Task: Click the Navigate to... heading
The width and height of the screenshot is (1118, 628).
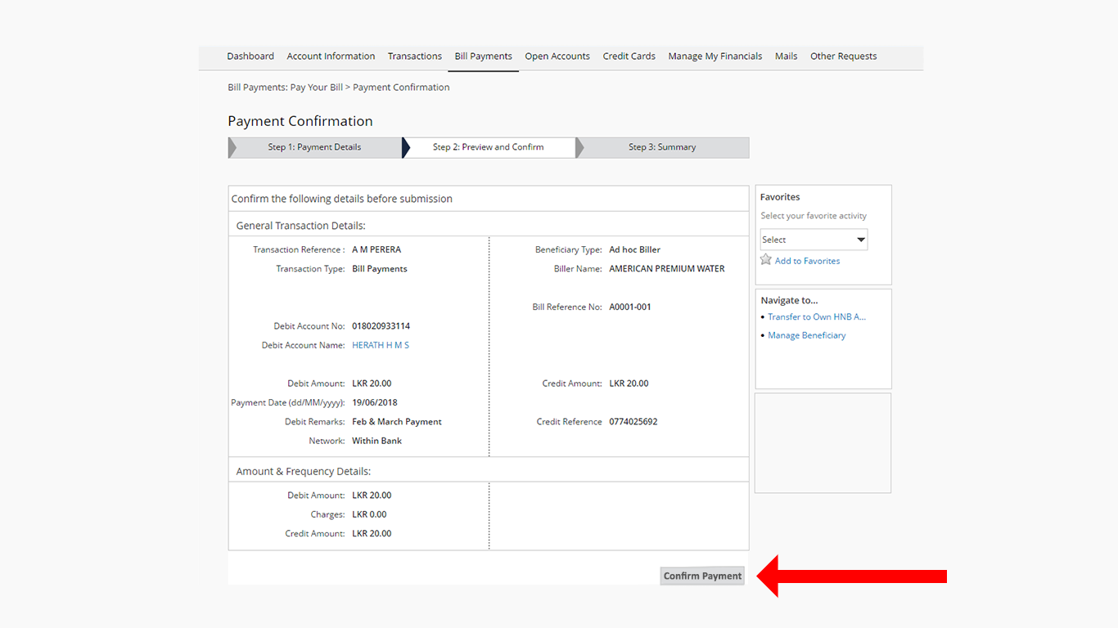Action: click(789, 300)
